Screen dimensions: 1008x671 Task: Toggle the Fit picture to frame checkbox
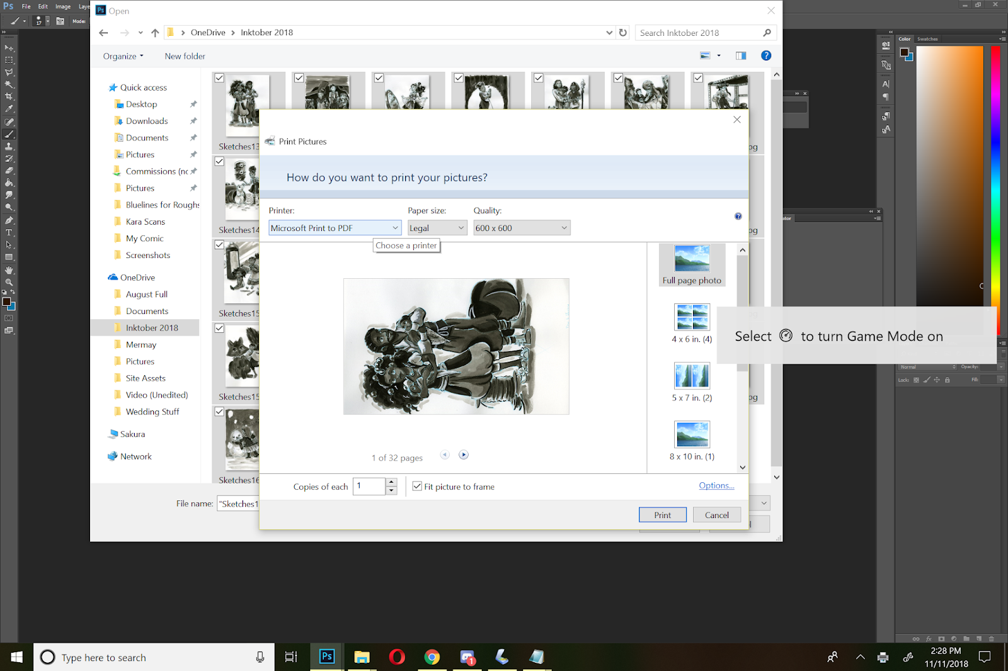tap(417, 486)
